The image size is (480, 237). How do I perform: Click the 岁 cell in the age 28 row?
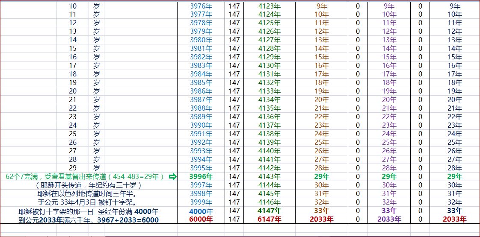96,160
